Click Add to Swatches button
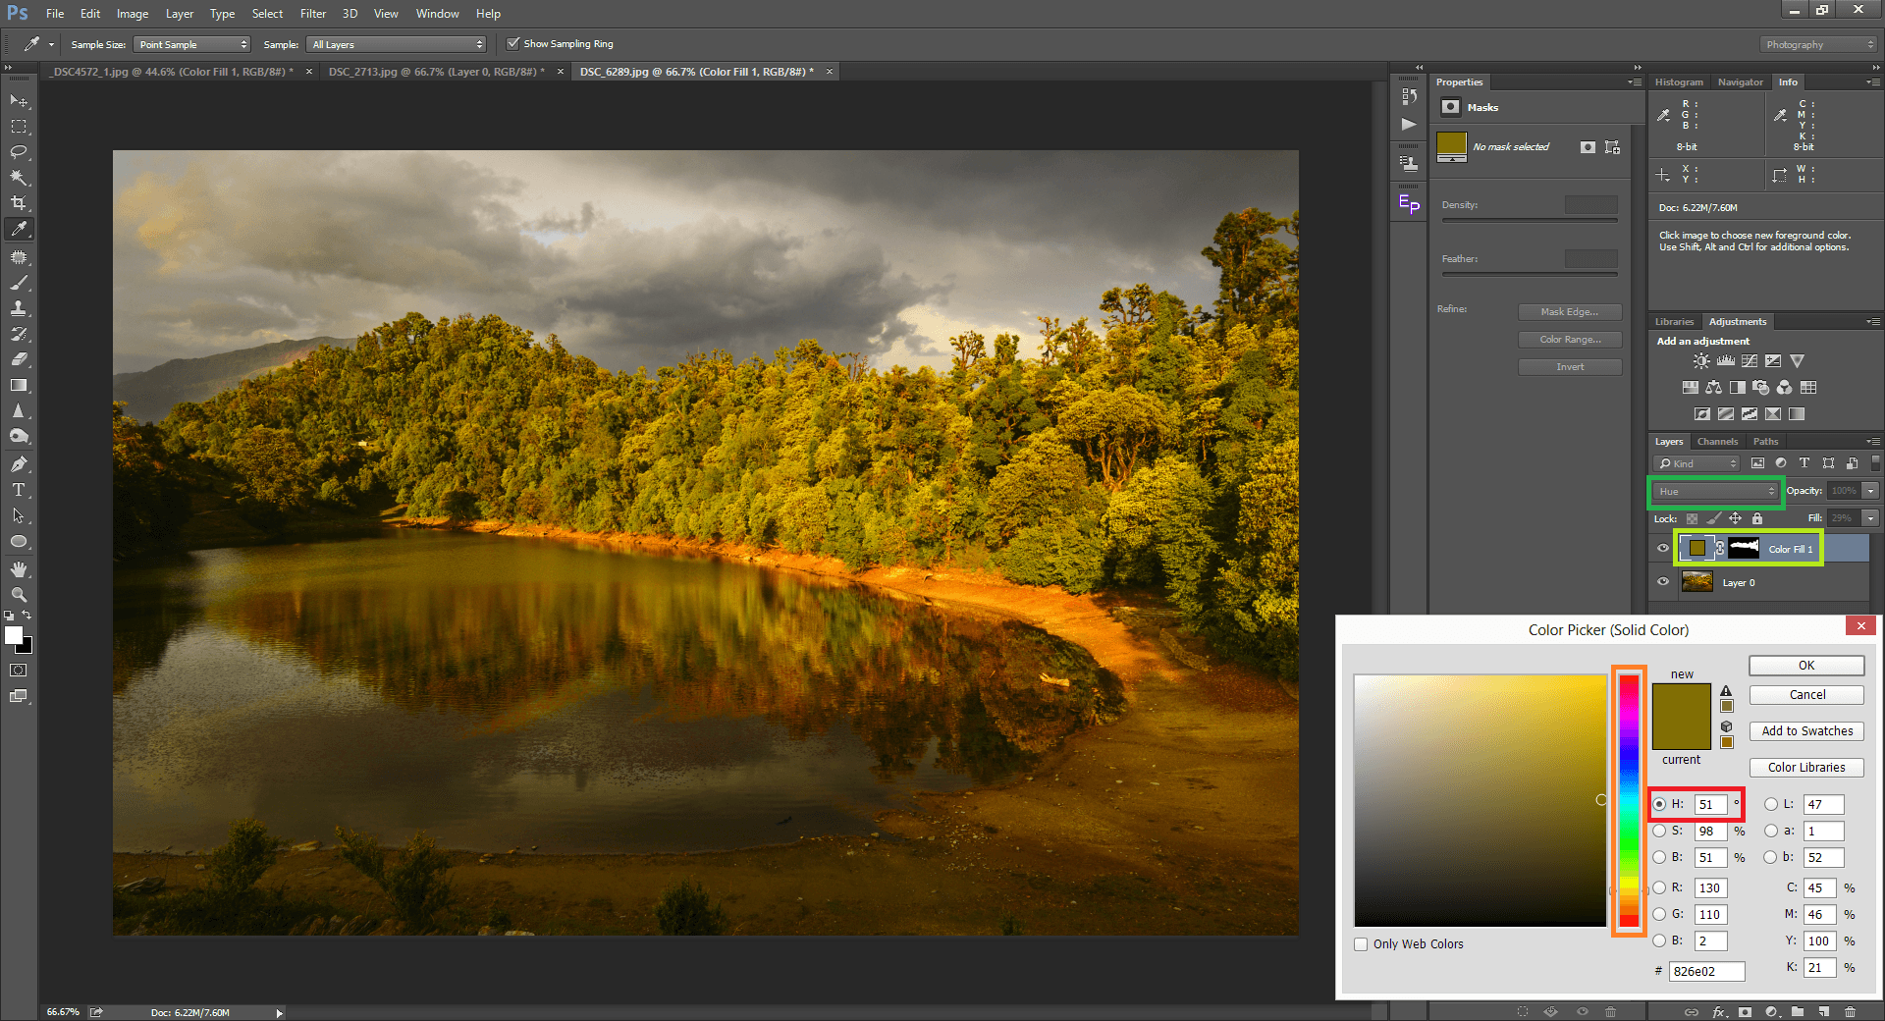Screen dimensions: 1885x1021 (1806, 731)
